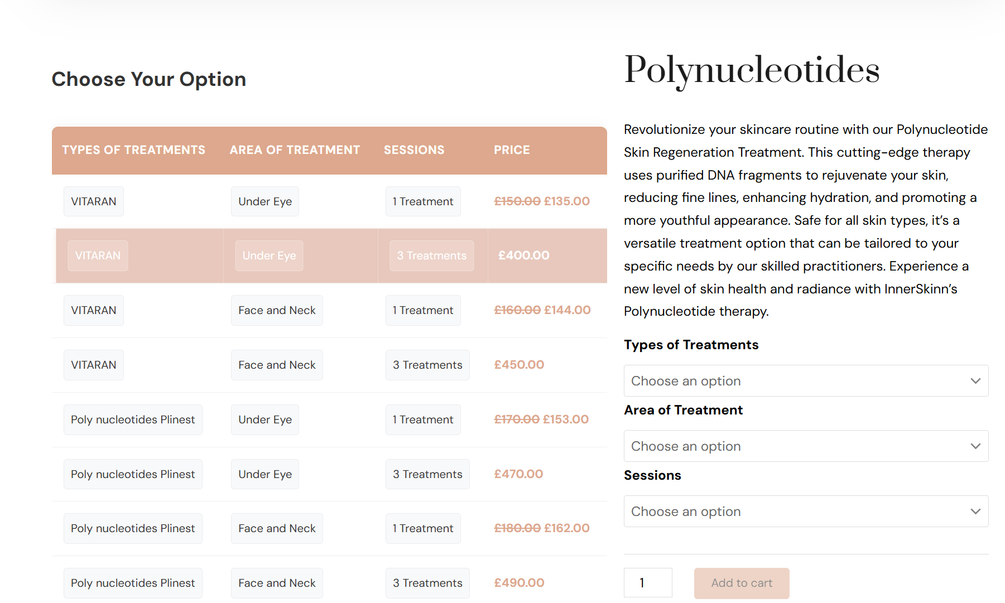Screen dimensions: 1005x603
Task: Select the £400.00 VITARAN Under Eye row price
Action: [523, 255]
